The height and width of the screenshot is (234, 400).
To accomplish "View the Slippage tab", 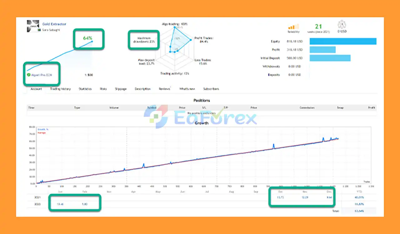I will (121, 89).
